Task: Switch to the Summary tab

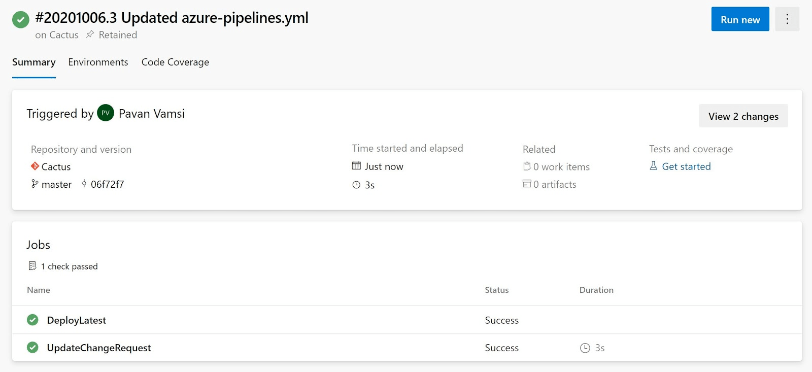Action: coord(34,62)
